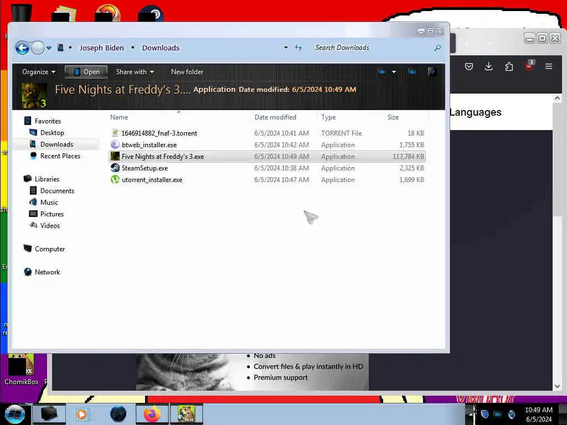Click the Springtrap thumbnail in details pane
567x425 pixels.
34,95
